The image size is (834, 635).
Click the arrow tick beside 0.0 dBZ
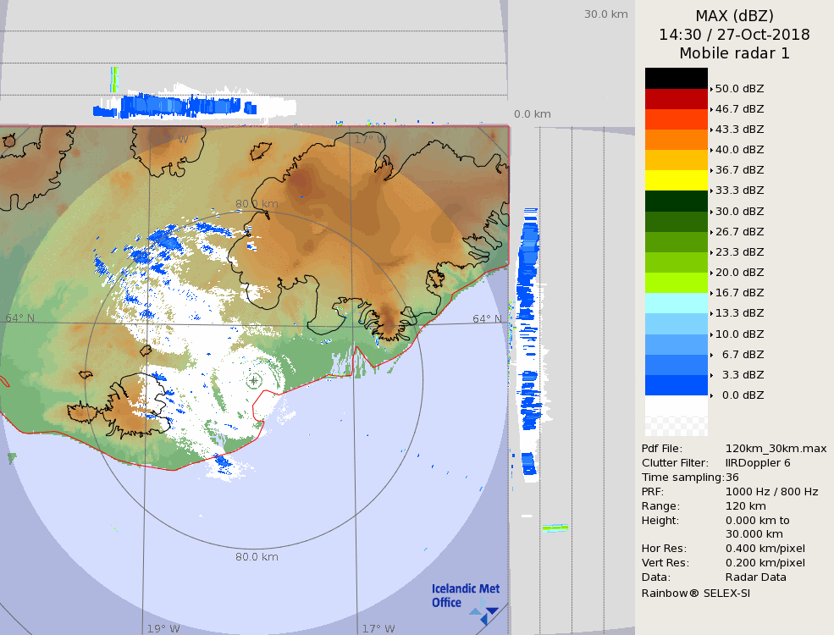coord(711,395)
